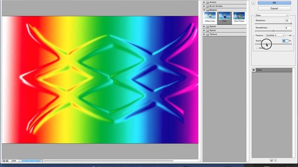Open the Texture dropdown menu

[x=275, y=35]
